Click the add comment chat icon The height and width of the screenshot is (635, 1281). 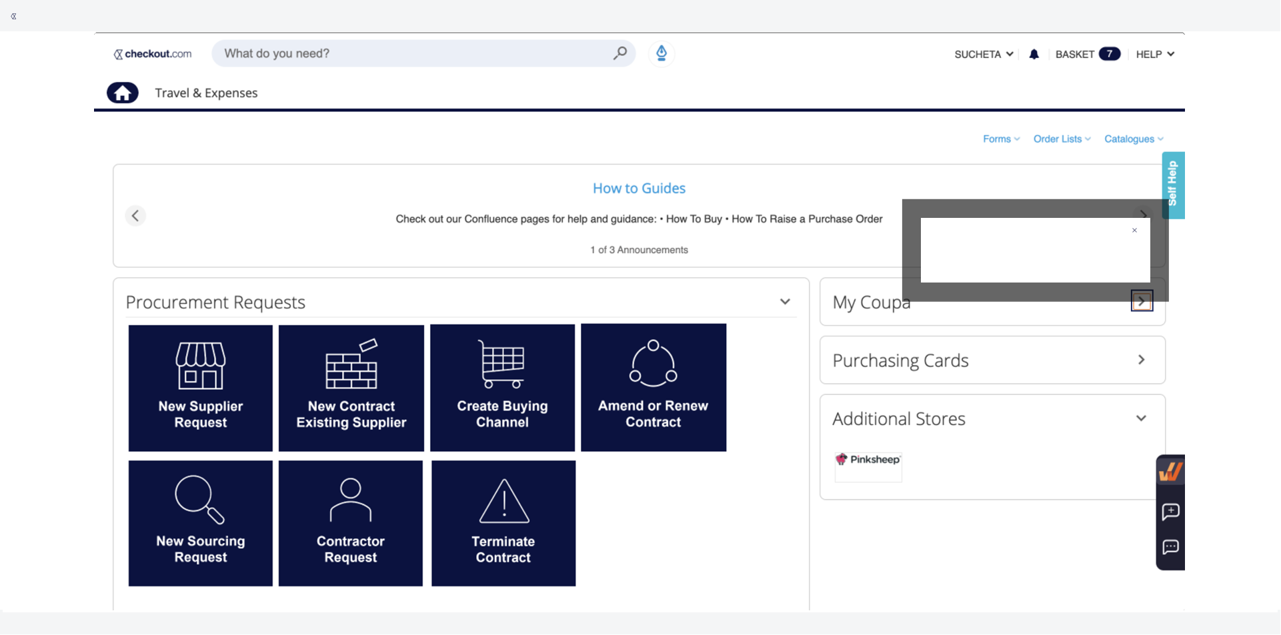point(1170,512)
